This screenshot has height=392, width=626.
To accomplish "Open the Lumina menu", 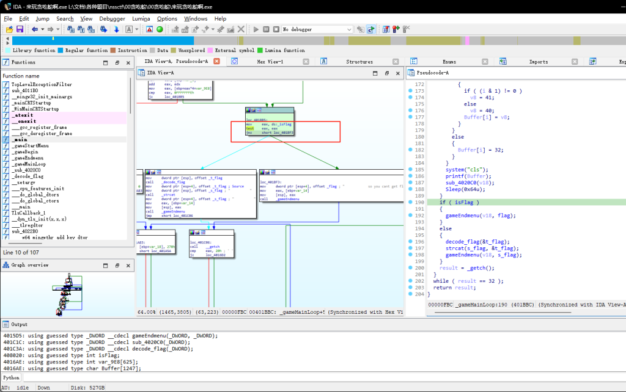I will pos(141,19).
